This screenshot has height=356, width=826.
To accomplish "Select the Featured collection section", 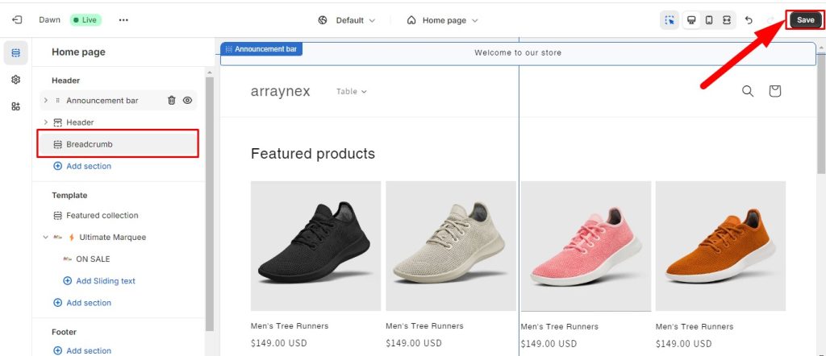I will click(102, 216).
